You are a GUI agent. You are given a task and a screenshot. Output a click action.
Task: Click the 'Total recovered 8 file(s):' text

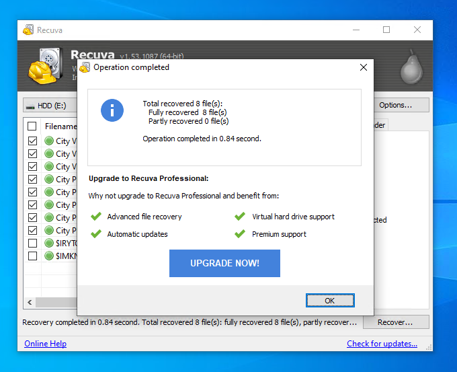[x=182, y=104]
